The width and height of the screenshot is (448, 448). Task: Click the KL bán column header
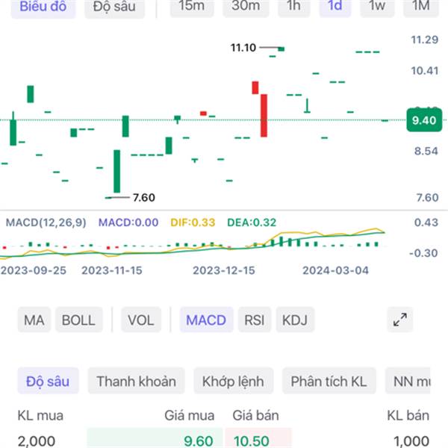(x=408, y=415)
